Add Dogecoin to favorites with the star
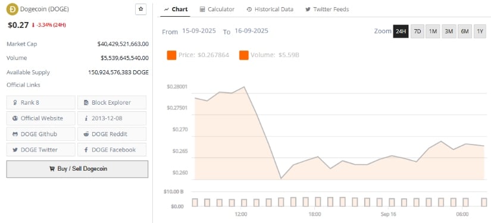 [140, 10]
